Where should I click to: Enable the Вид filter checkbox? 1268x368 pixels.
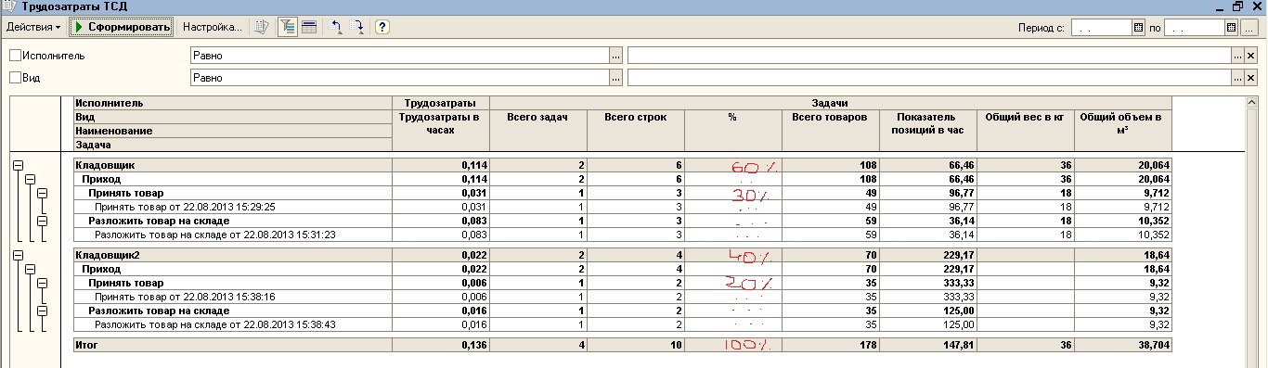tap(14, 78)
